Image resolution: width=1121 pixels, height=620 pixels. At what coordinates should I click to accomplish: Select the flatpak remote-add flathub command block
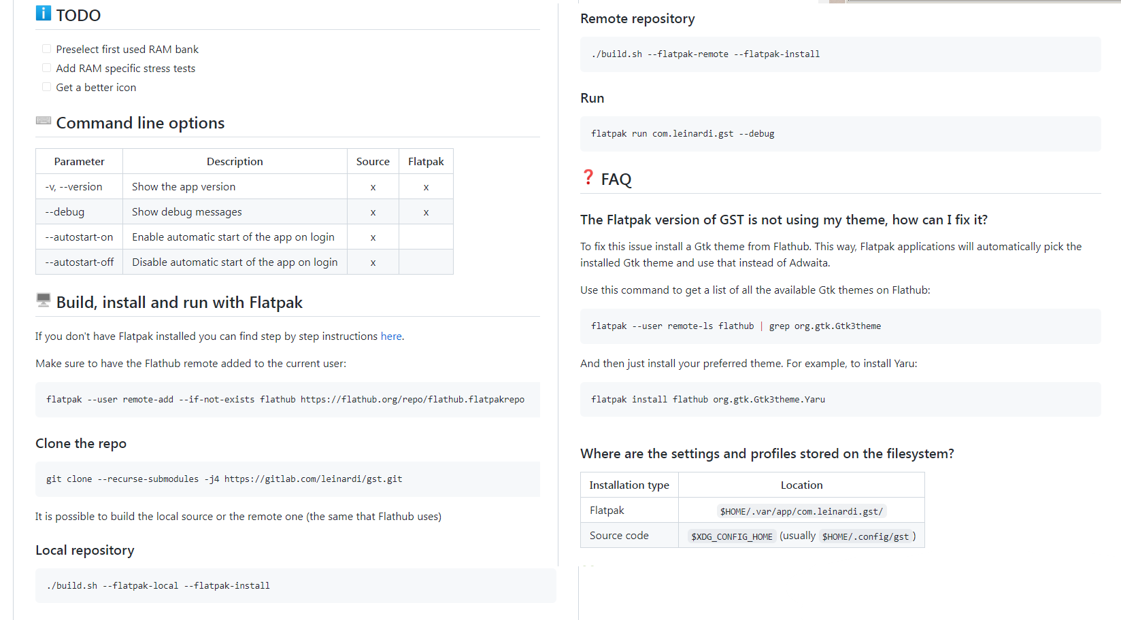click(286, 400)
